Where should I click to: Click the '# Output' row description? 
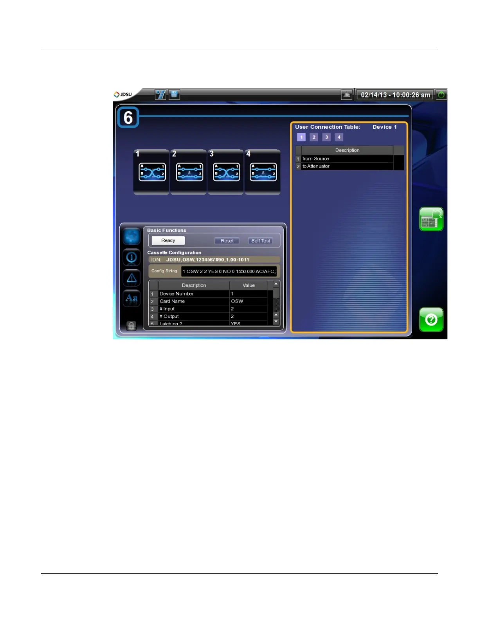[x=194, y=316]
